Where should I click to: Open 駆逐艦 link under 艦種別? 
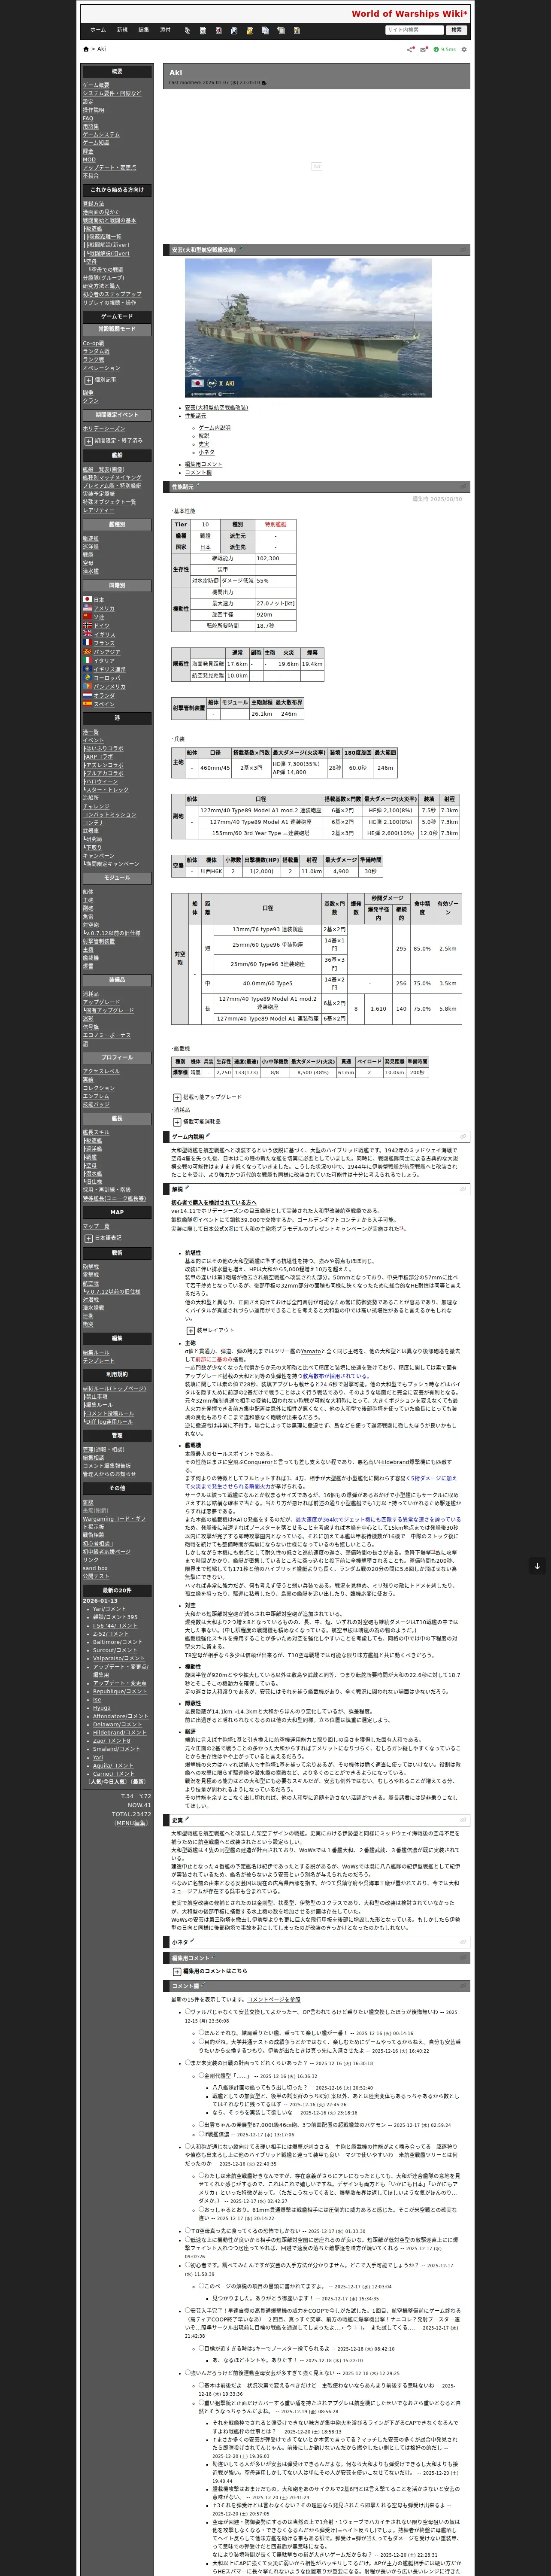pyautogui.click(x=90, y=539)
